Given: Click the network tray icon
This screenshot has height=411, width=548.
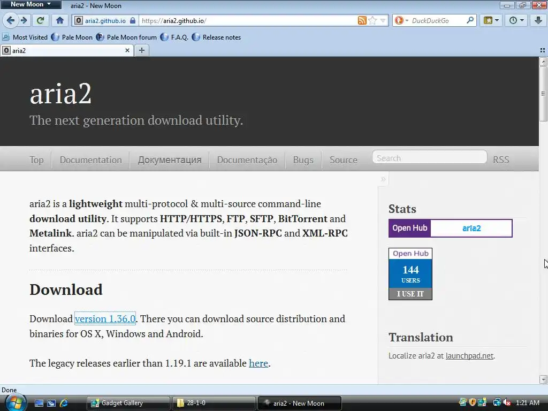Looking at the screenshot, I should pyautogui.click(x=497, y=402).
